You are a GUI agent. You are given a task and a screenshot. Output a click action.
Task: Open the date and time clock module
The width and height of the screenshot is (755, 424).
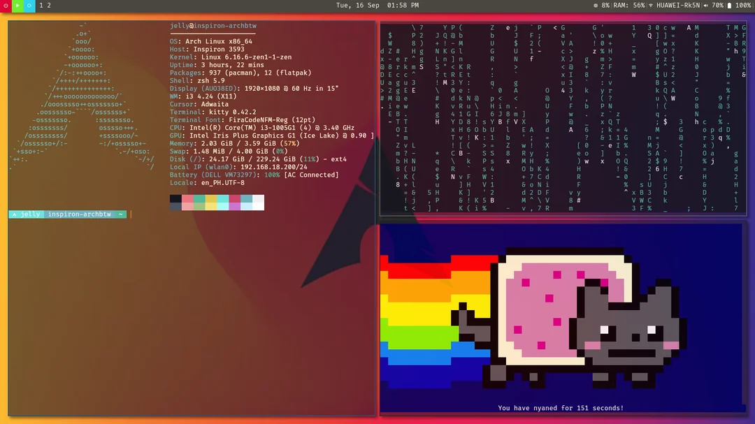pos(377,6)
